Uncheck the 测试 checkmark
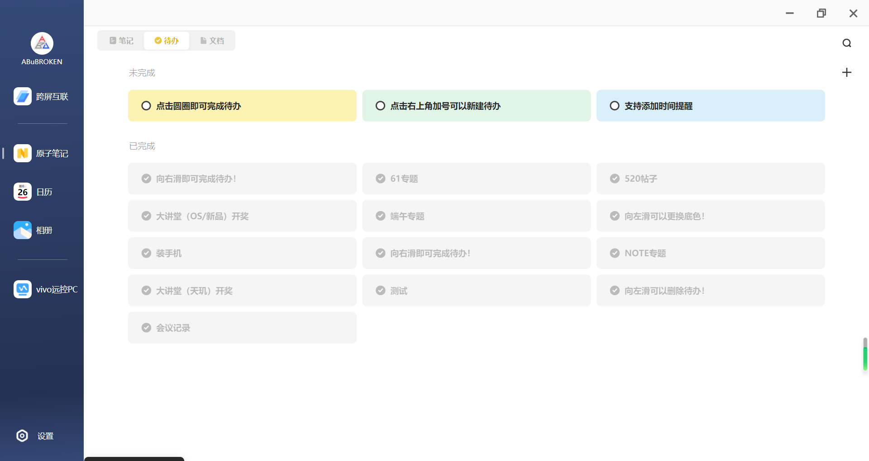This screenshot has height=461, width=869. pos(381,291)
